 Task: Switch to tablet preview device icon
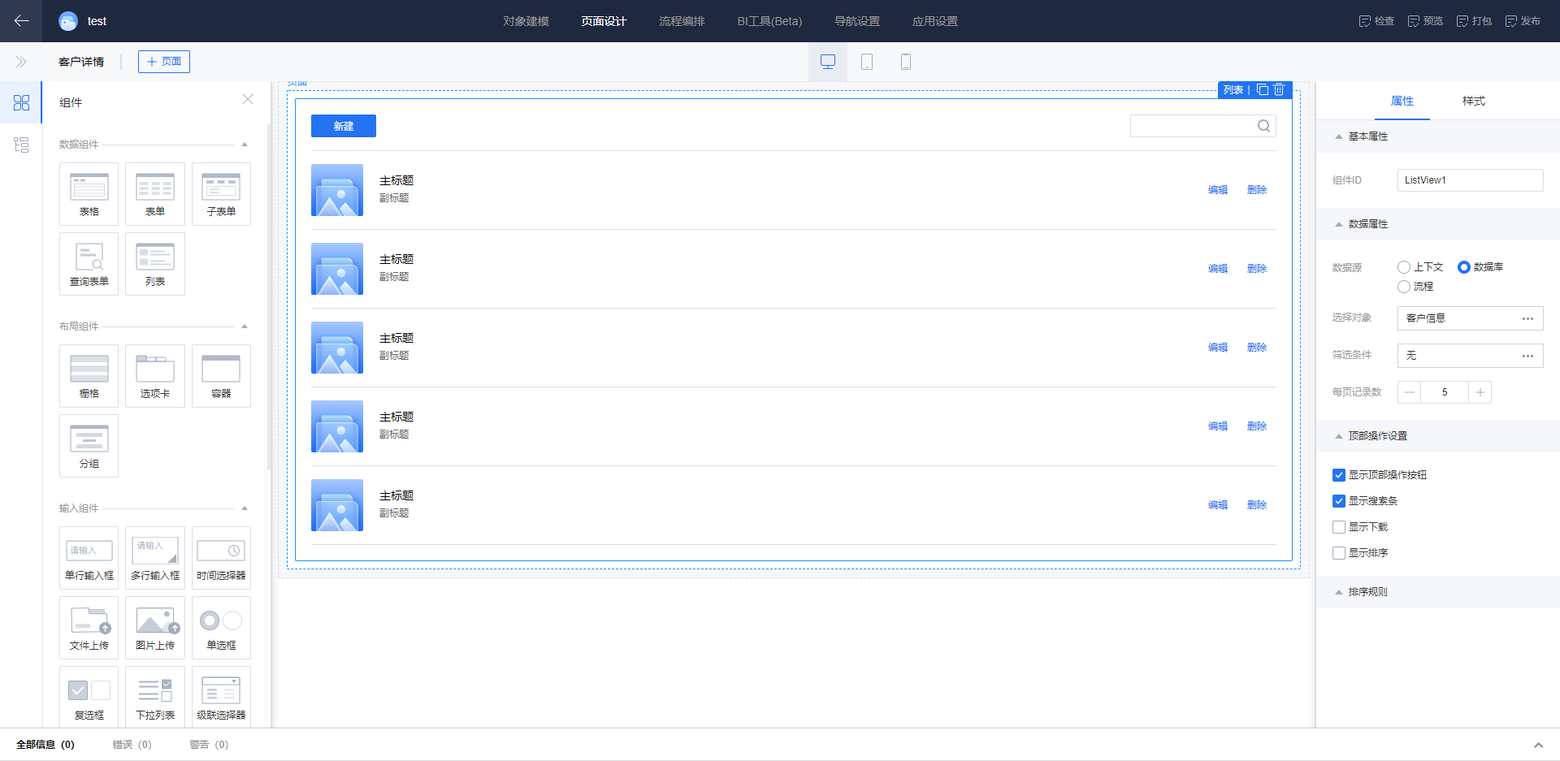(x=867, y=62)
